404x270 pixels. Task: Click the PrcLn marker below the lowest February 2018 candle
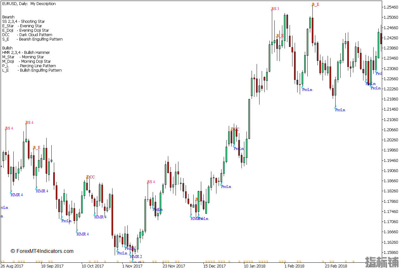tap(340, 110)
